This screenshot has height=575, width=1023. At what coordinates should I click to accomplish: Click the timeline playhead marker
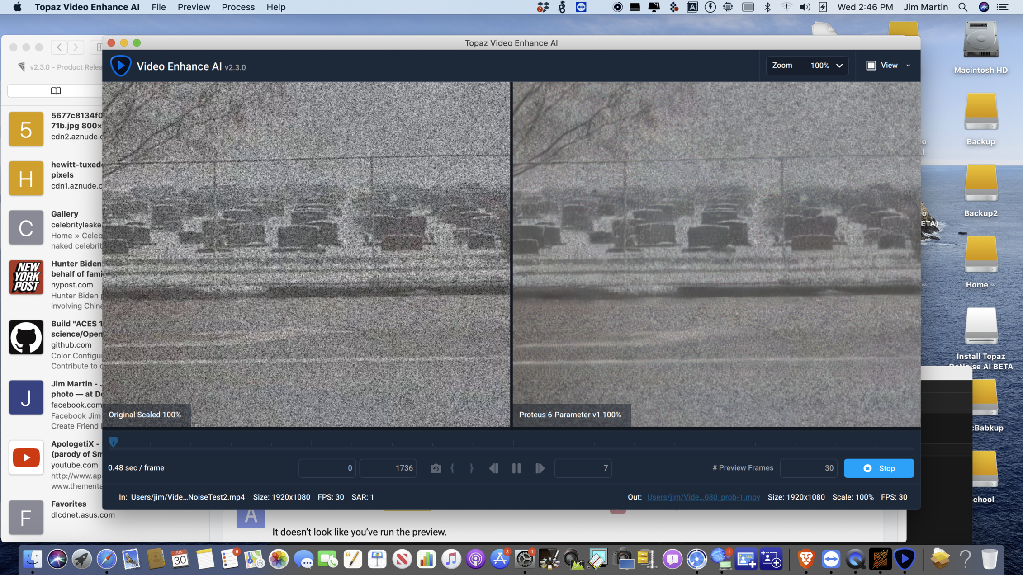click(114, 442)
